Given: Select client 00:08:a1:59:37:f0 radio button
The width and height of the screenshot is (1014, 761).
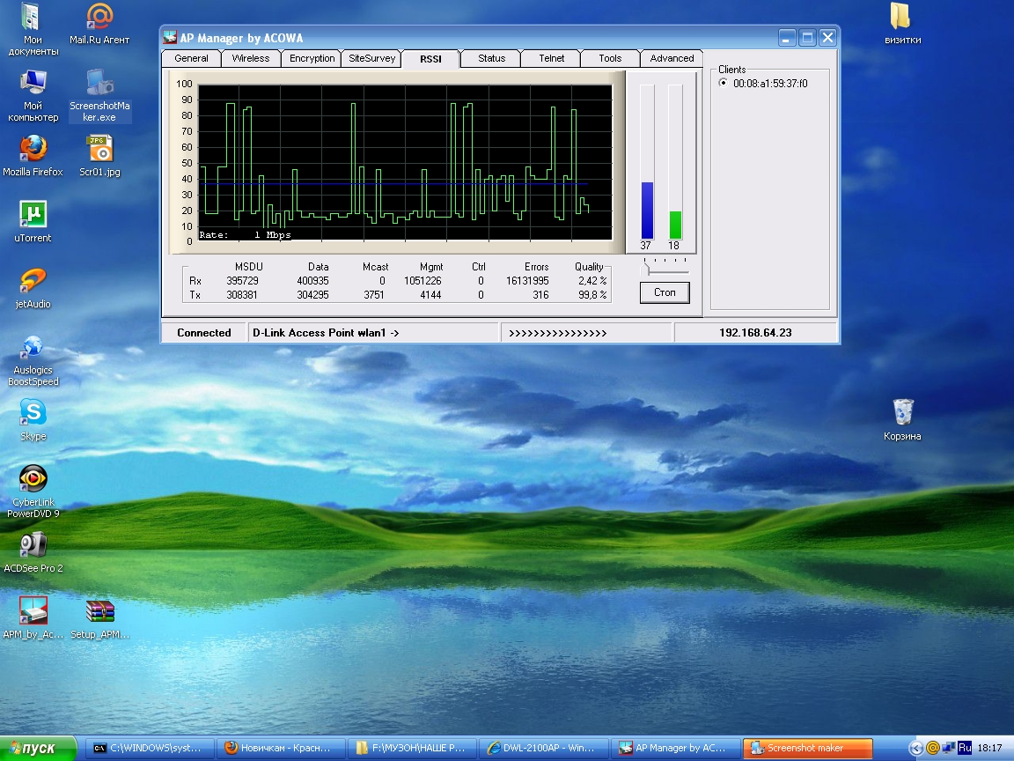Looking at the screenshot, I should (x=724, y=84).
